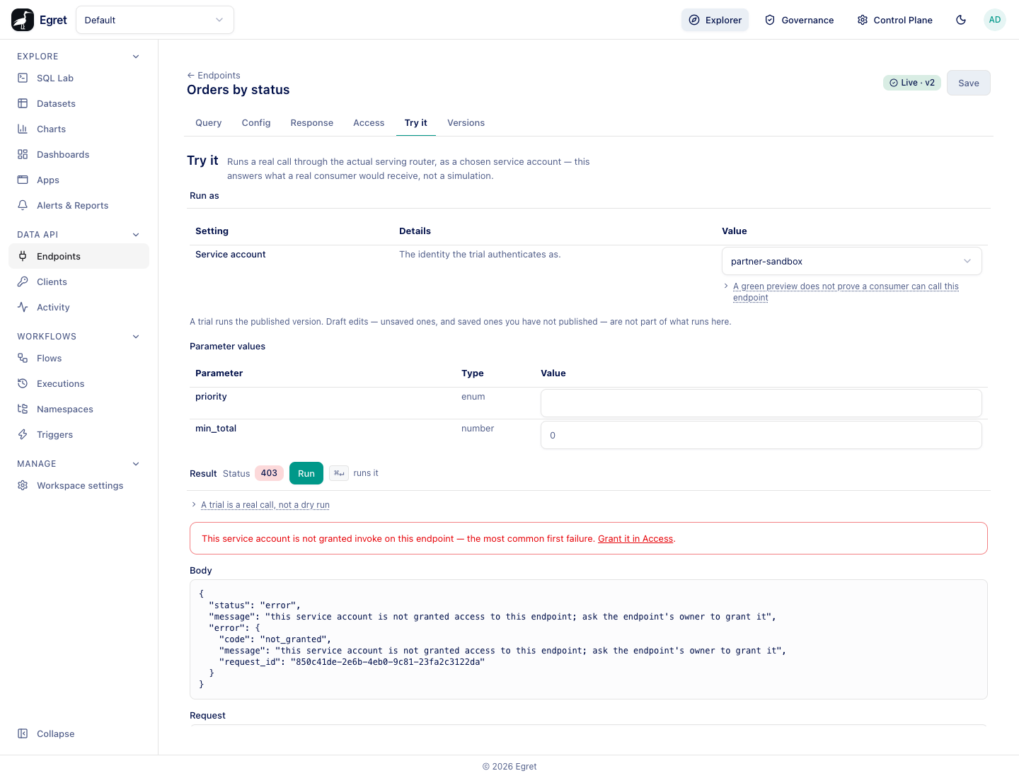Open Flows under Workflows

pos(79,358)
